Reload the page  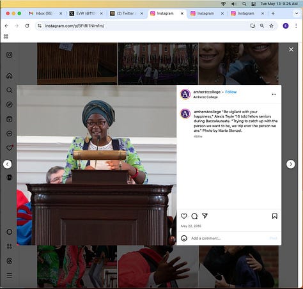[x=27, y=26]
